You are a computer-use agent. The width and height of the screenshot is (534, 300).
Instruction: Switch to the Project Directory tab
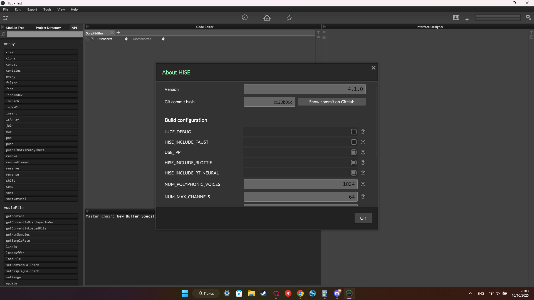pos(48,28)
